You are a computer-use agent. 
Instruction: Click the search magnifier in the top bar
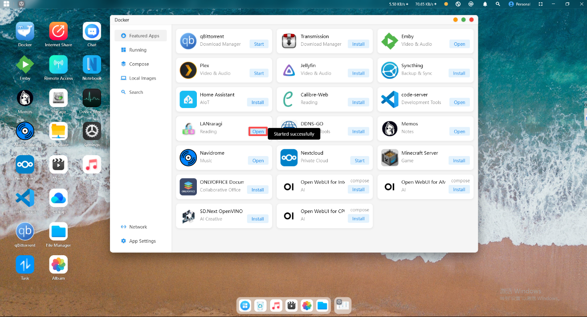498,4
